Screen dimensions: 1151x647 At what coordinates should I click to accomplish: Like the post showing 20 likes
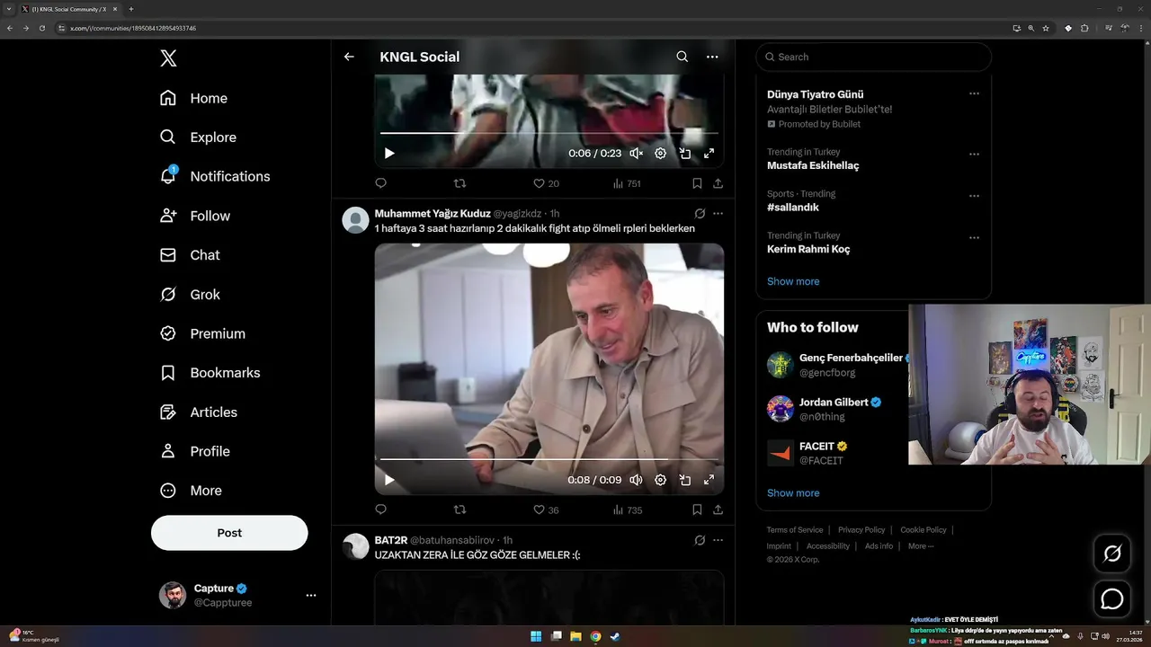(x=546, y=183)
